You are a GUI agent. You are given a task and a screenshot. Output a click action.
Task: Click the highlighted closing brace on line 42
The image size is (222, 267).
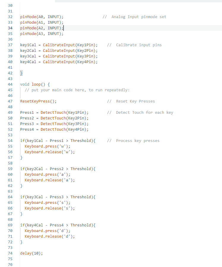[21, 73]
